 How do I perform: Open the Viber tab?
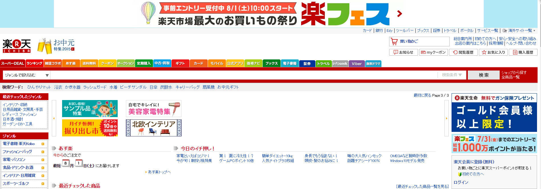coord(357,63)
